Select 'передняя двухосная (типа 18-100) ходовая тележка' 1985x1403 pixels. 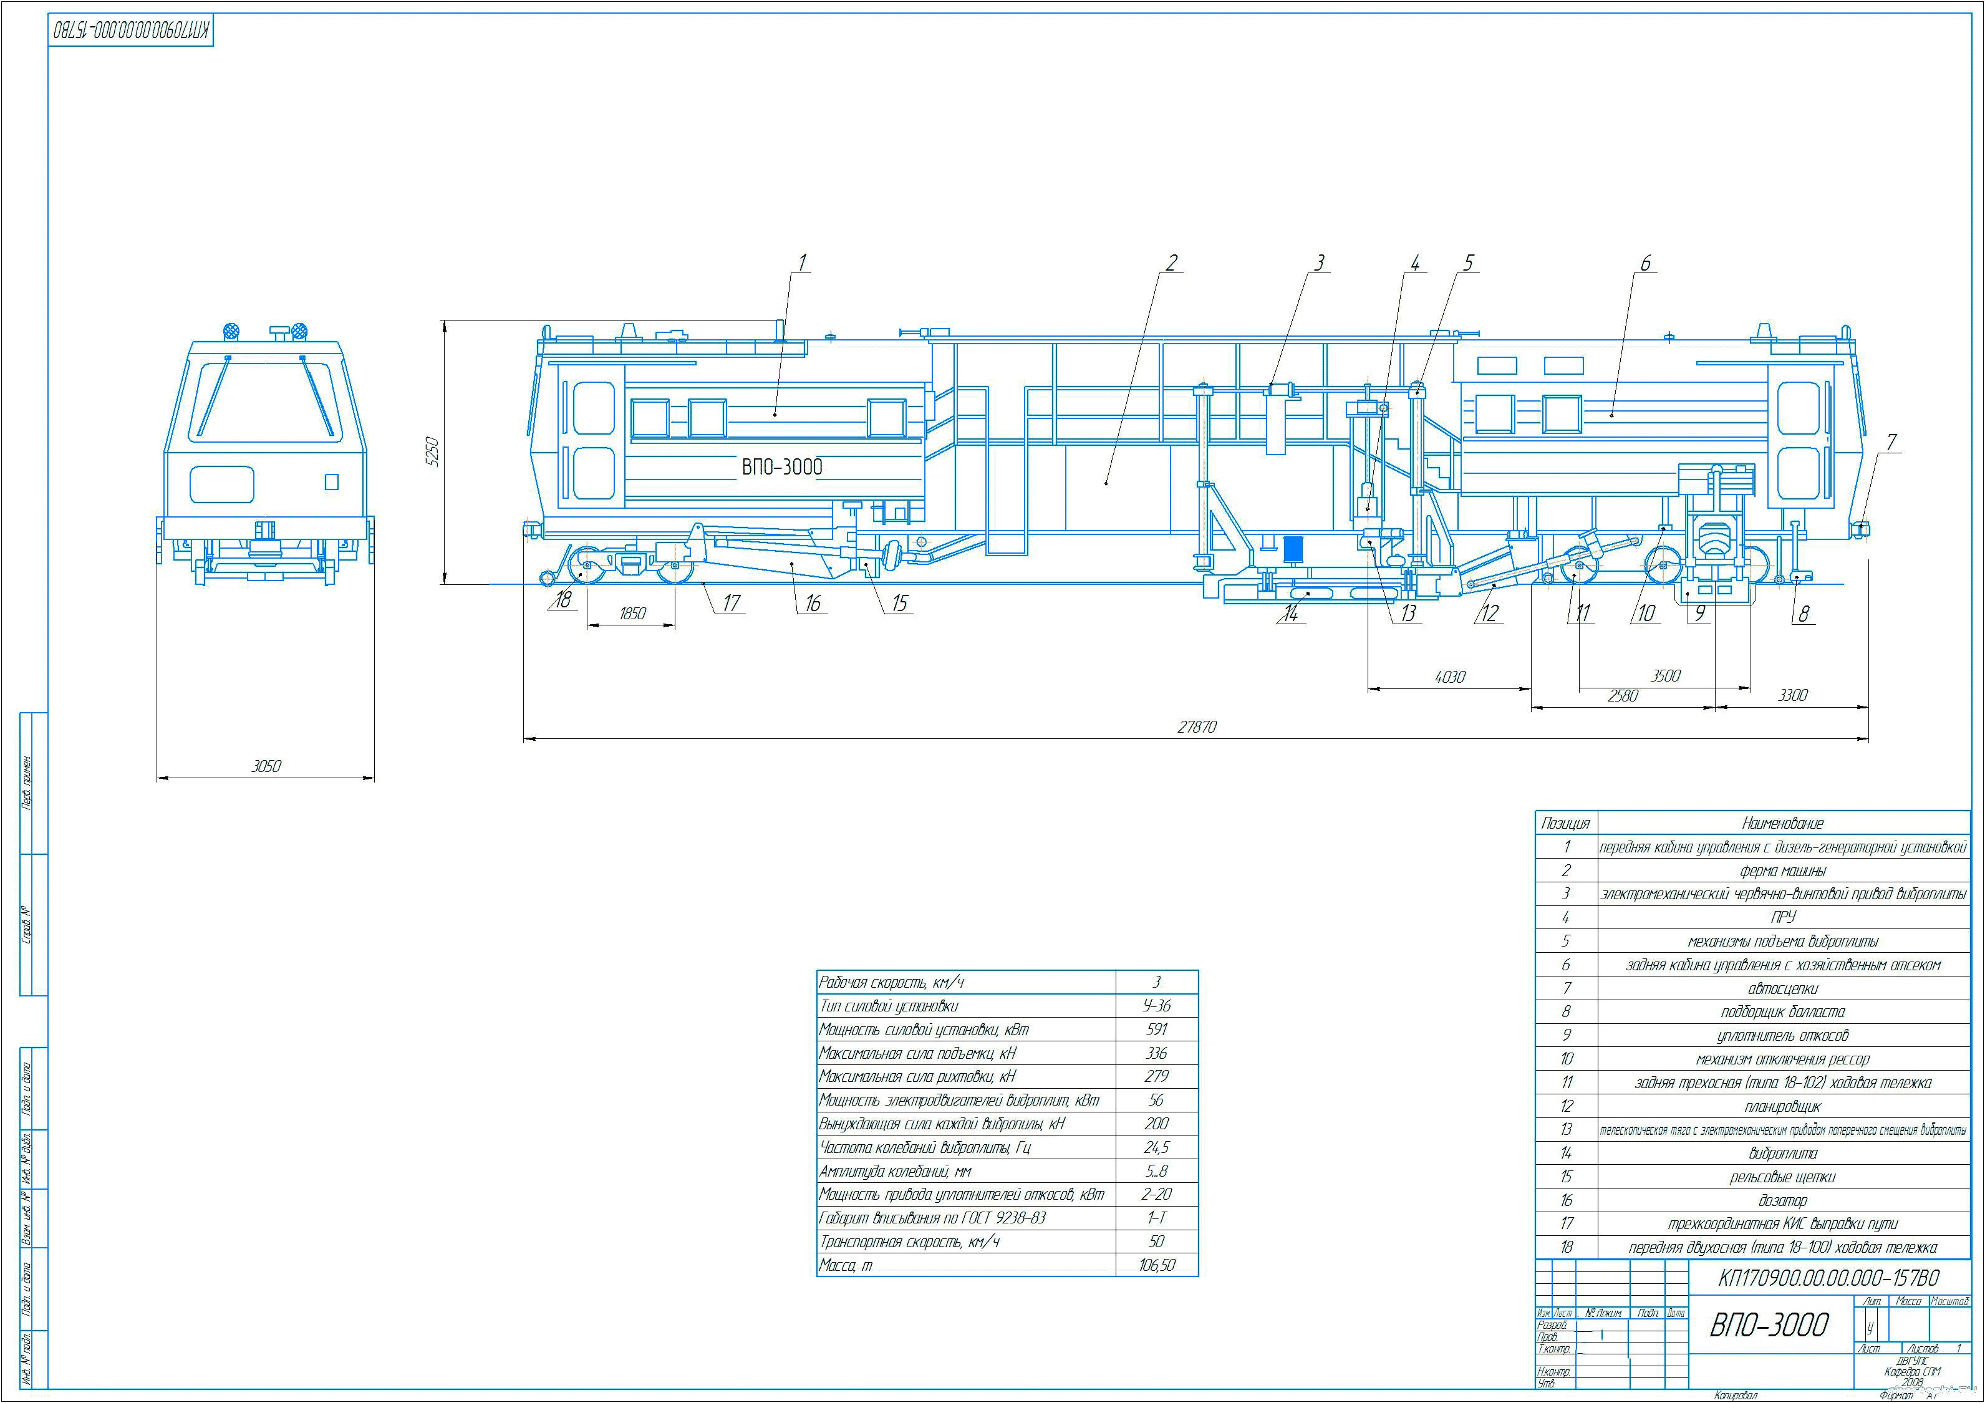tap(1783, 1247)
